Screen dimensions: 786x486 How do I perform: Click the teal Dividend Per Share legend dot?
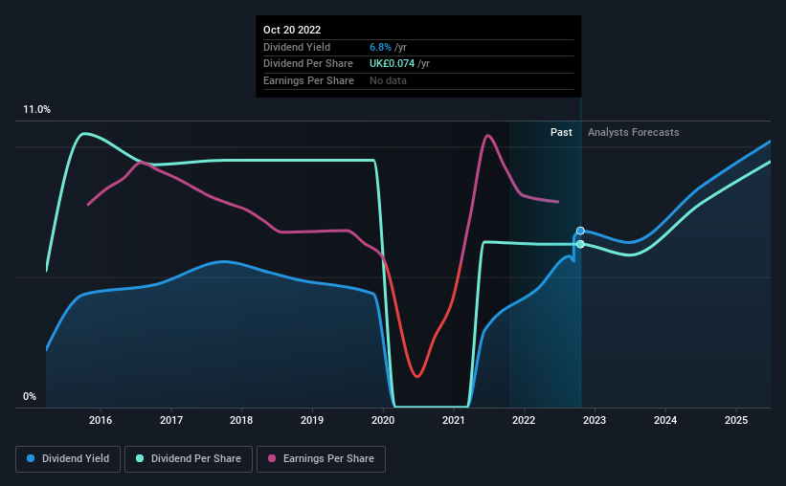pyautogui.click(x=140, y=458)
